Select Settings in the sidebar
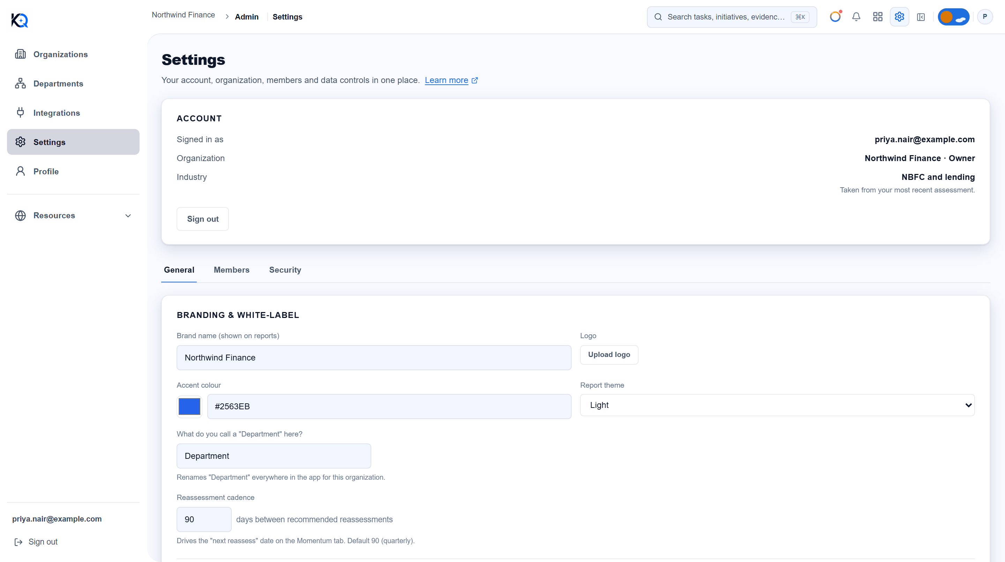This screenshot has width=1005, height=562. click(x=73, y=142)
